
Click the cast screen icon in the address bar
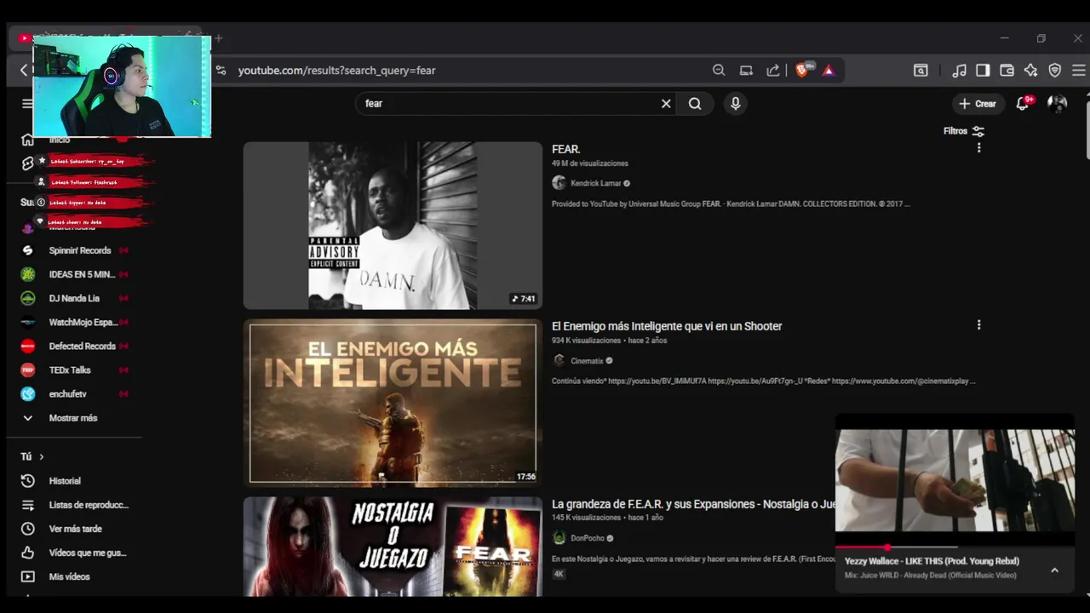(746, 70)
